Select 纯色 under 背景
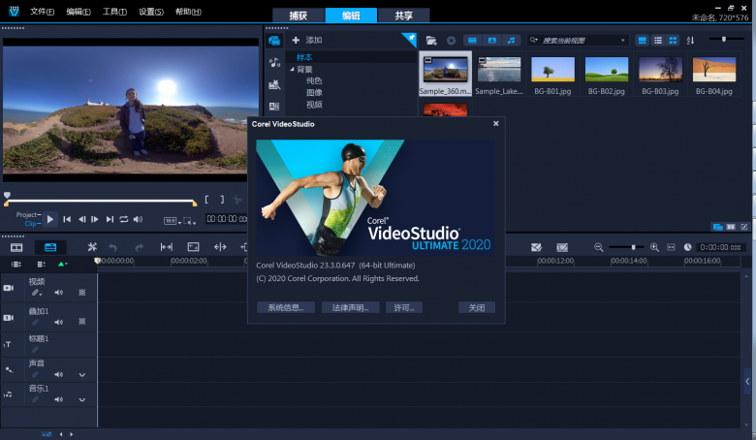 pos(314,81)
